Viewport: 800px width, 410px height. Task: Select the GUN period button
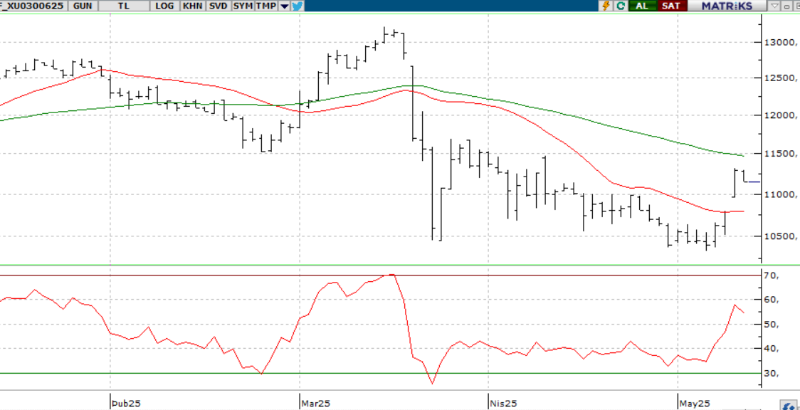pyautogui.click(x=83, y=6)
